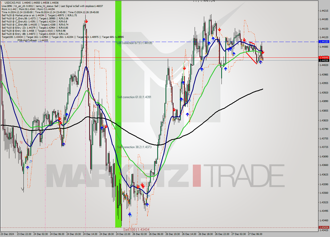Click the 1.43525 price axis value

coord(324,202)
